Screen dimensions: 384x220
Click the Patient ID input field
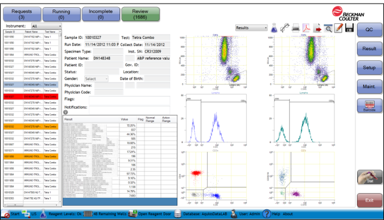[103, 65]
